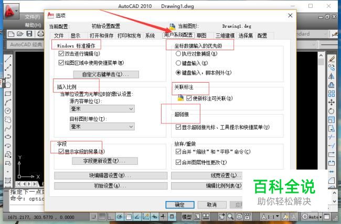Toggle Grid display in status bar

(x=102, y=216)
